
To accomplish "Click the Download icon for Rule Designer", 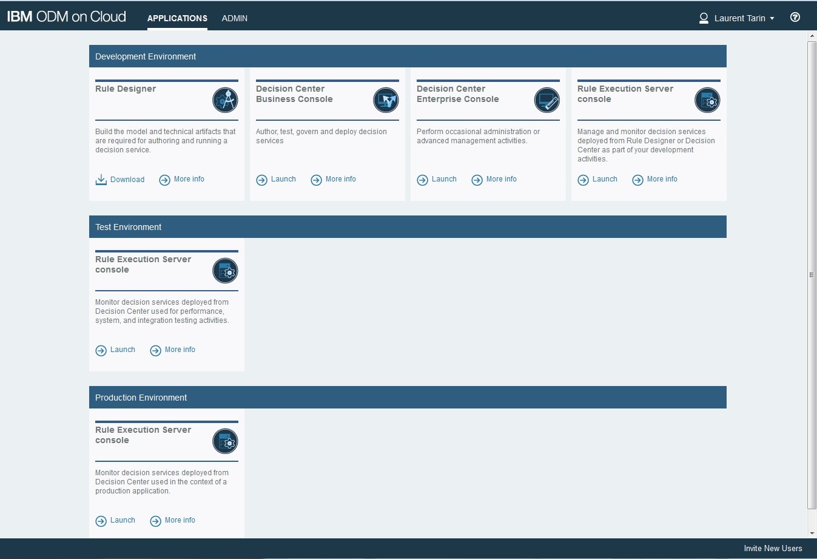I will 101,179.
